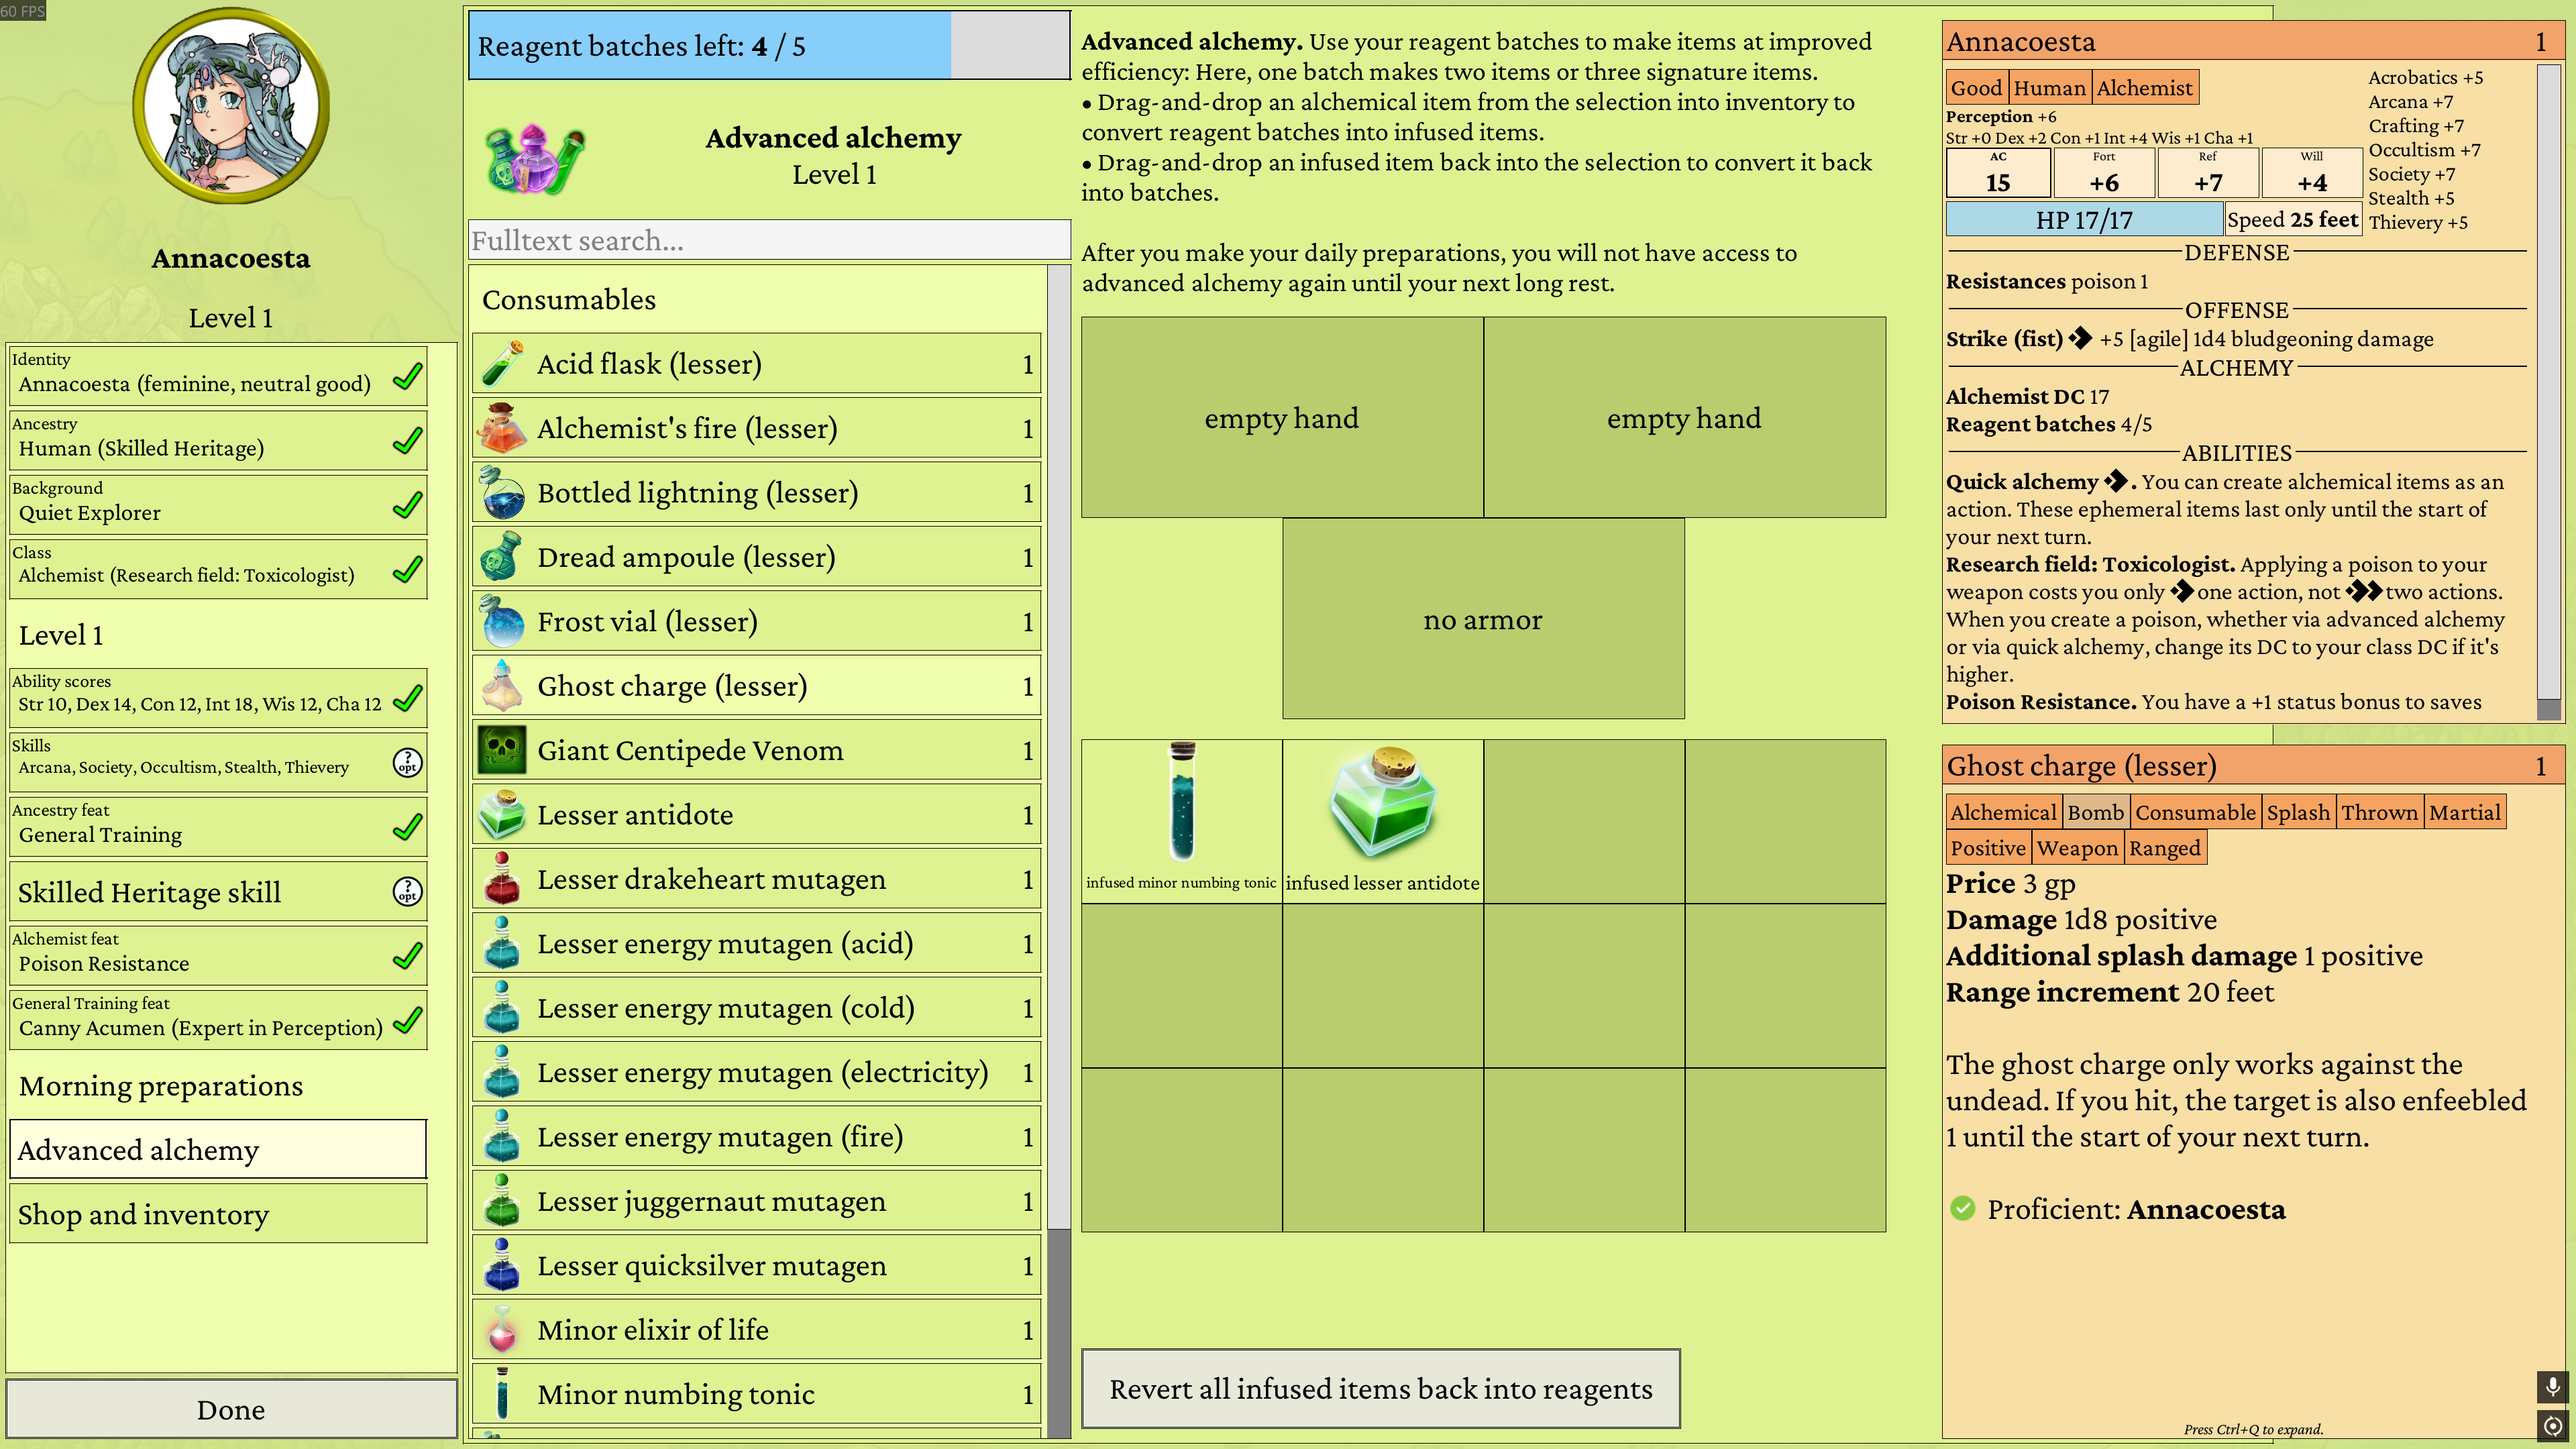Open Shop and inventory step
Viewport: 2576px width, 1449px height.
(218, 1214)
